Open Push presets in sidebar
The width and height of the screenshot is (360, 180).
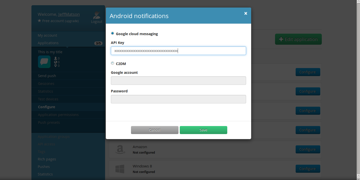tap(49, 123)
